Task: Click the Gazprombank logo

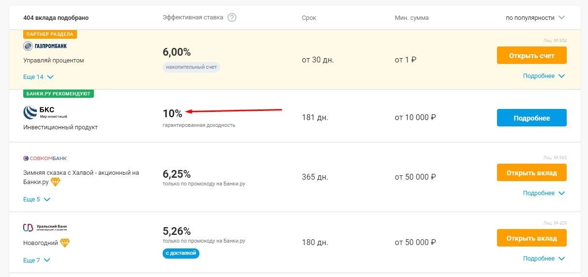Action: [x=45, y=46]
